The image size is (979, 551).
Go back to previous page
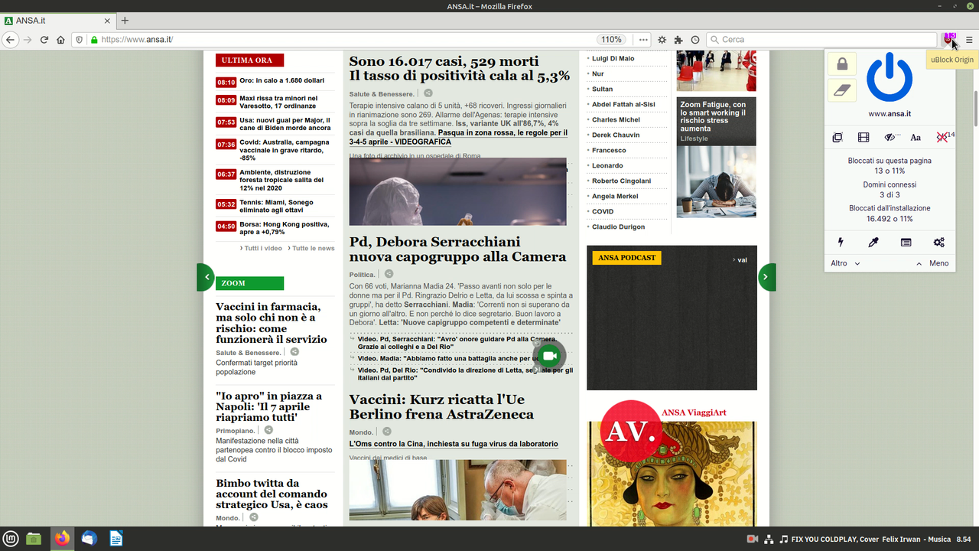(10, 39)
